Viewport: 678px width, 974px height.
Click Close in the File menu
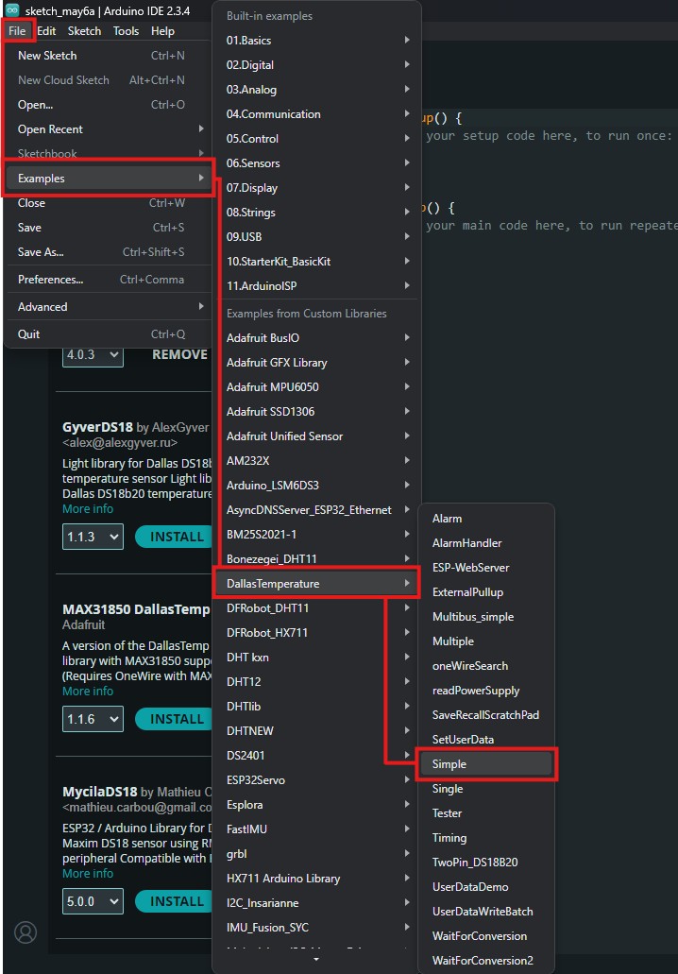click(109, 203)
